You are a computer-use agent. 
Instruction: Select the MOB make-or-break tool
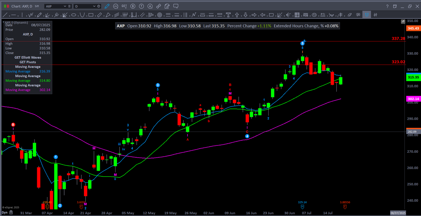305,15
